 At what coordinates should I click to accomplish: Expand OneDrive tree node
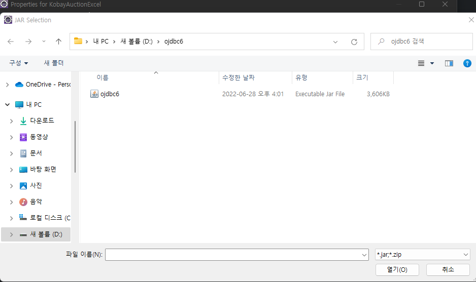coord(7,85)
